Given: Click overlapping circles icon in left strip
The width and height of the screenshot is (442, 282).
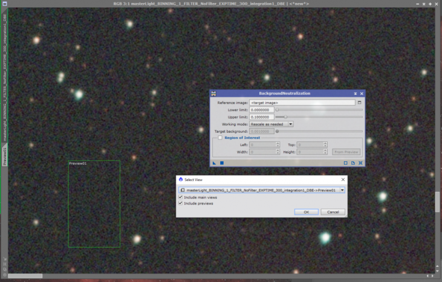Looking at the screenshot, I should [5, 269].
